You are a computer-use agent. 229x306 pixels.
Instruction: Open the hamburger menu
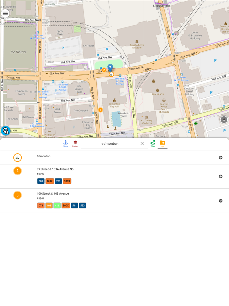tap(5, 13)
